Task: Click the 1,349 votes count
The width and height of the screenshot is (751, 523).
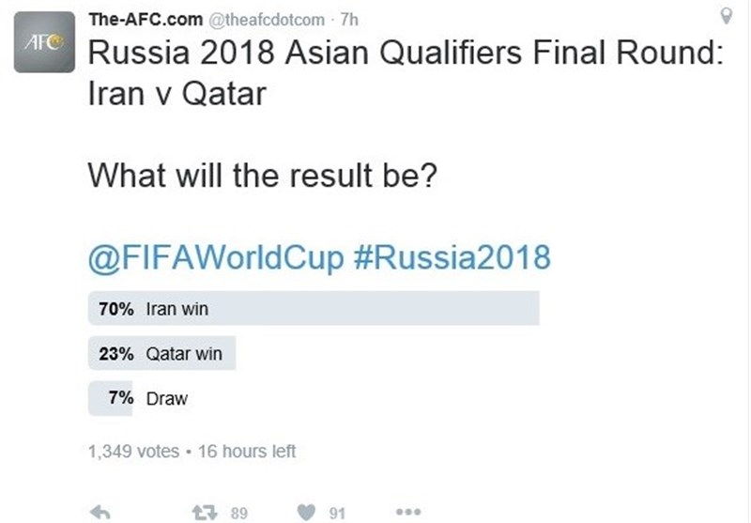Action: pos(132,452)
